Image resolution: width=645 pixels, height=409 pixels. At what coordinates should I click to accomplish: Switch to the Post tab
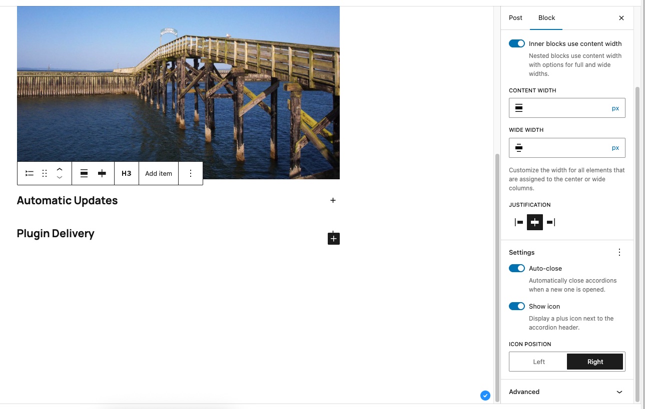point(515,18)
